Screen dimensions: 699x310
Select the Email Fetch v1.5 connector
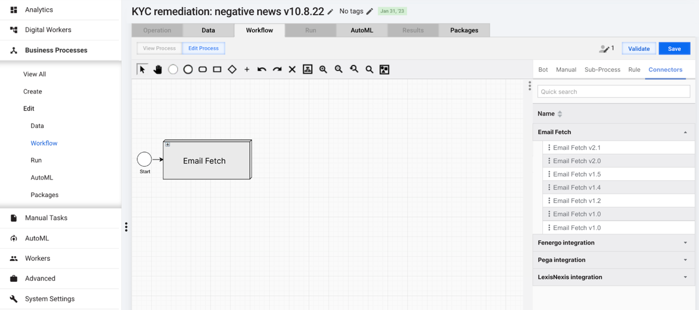(x=619, y=174)
